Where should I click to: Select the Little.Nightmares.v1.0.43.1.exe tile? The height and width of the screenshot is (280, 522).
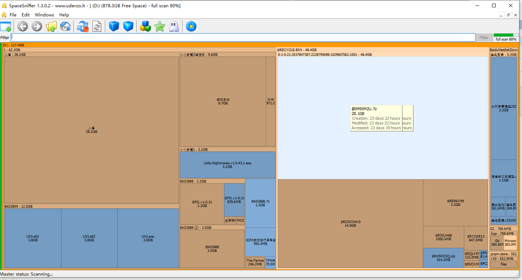[x=227, y=165]
